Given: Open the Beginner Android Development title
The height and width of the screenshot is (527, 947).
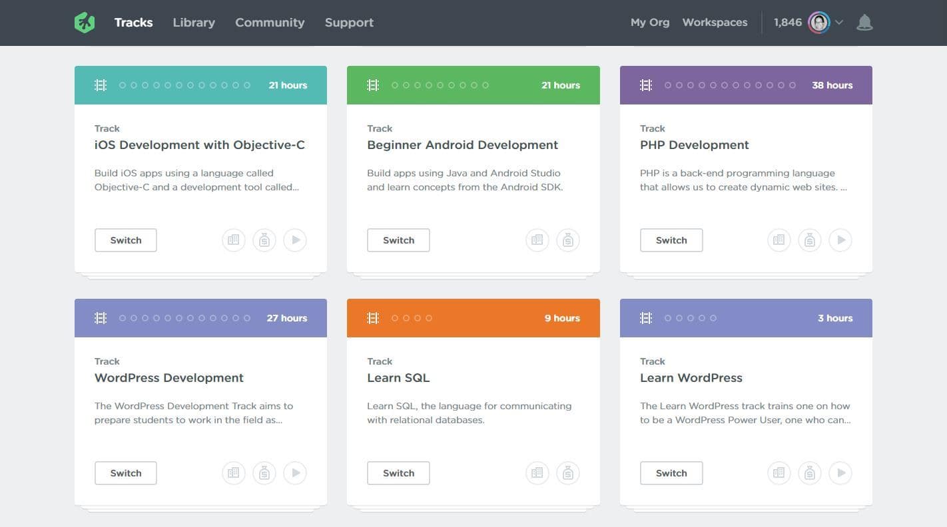Looking at the screenshot, I should (x=463, y=145).
